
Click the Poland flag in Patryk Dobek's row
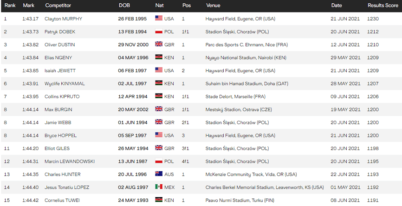(159, 31)
